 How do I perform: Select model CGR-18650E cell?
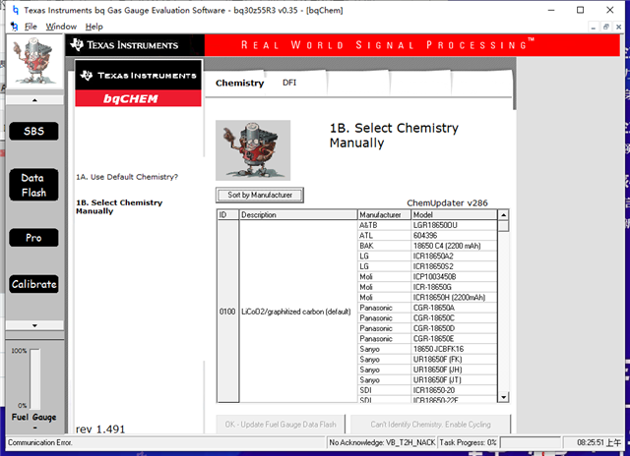coord(455,339)
